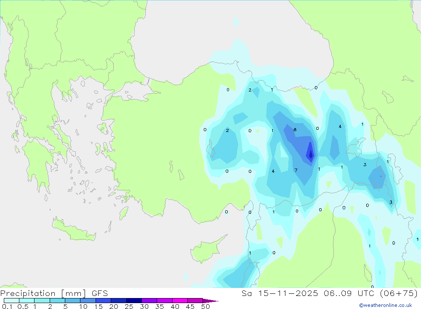Click the legend label '0.1'

click(7, 306)
